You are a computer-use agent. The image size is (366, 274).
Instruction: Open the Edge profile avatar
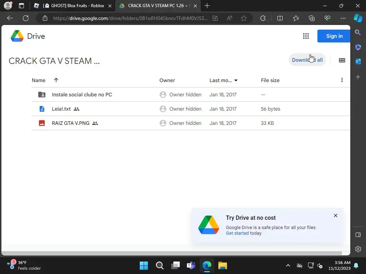8,6
